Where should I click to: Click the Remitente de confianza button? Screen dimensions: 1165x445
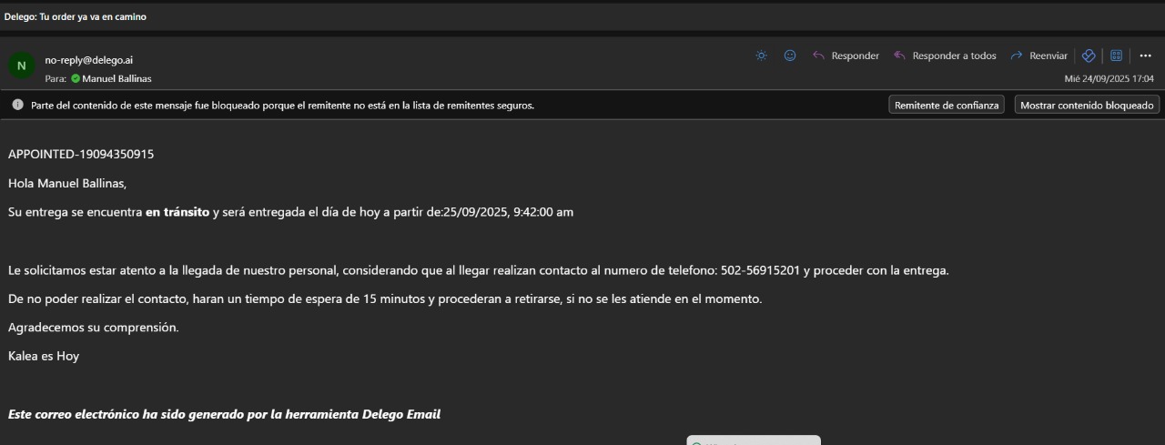click(947, 106)
